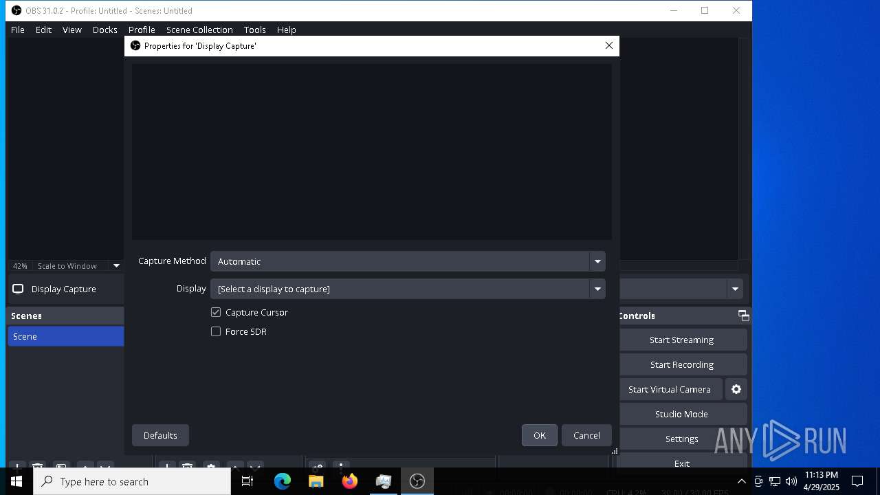Uncheck the Capture Cursor checkbox

[x=216, y=312]
